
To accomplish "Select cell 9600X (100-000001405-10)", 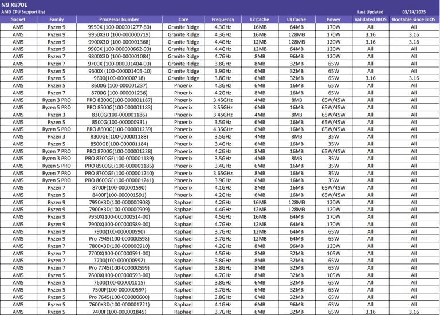I will point(119,71).
